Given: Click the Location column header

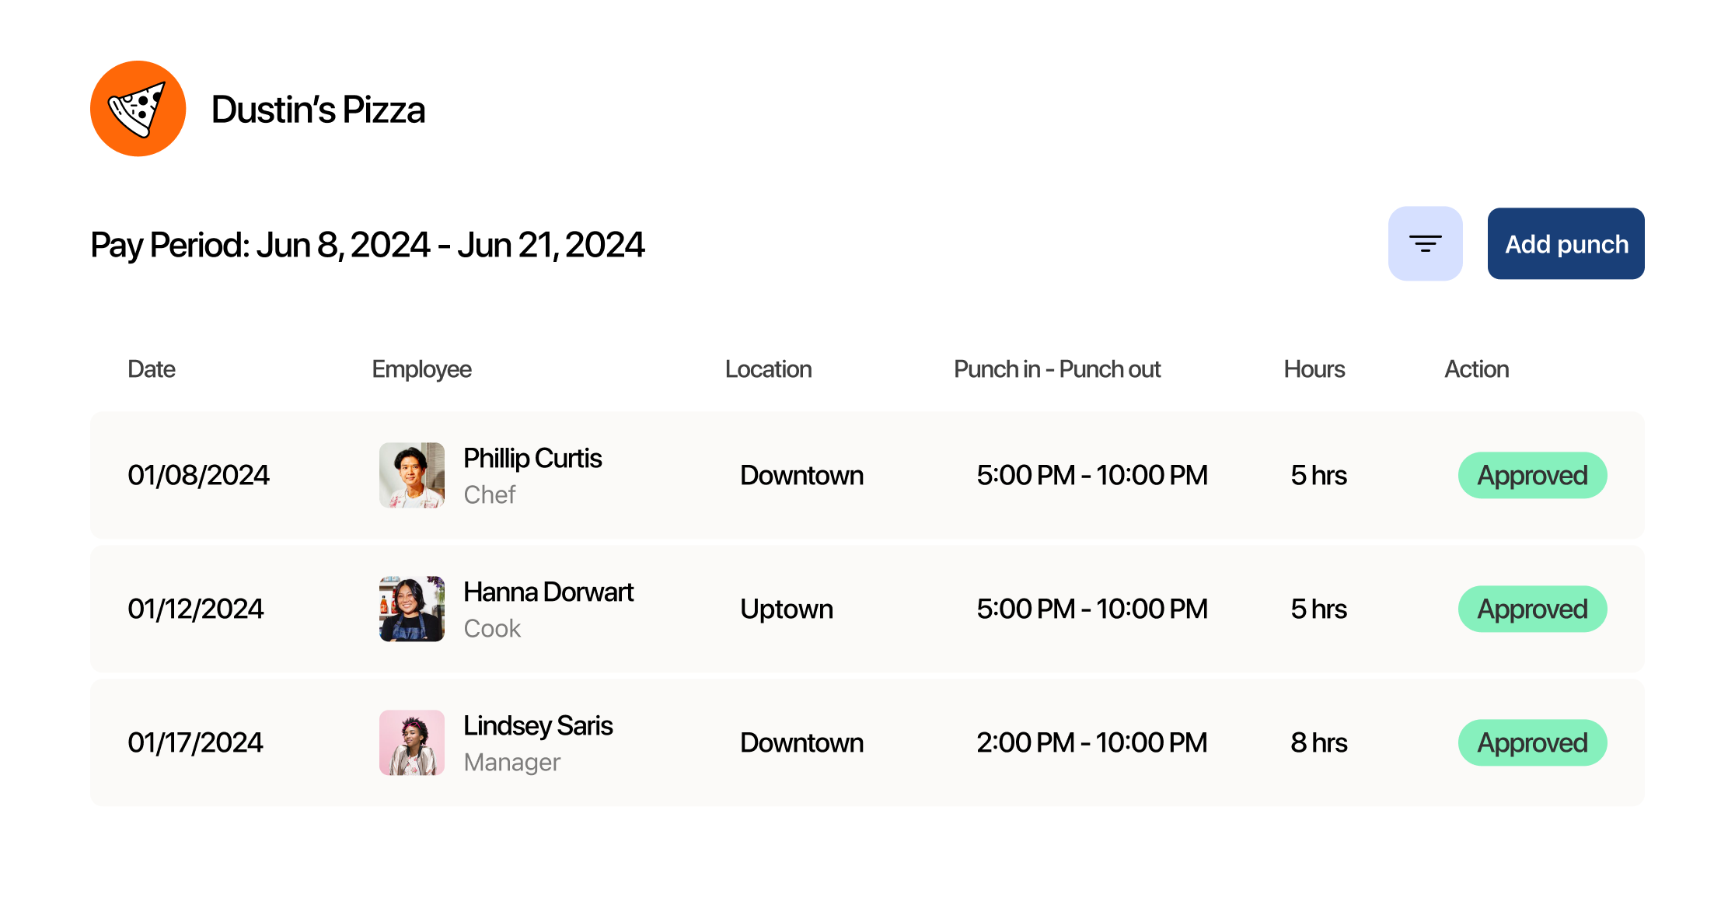Looking at the screenshot, I should coord(768,369).
